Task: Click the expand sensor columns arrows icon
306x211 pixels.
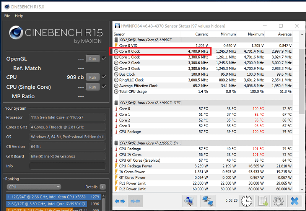Action: (120, 201)
